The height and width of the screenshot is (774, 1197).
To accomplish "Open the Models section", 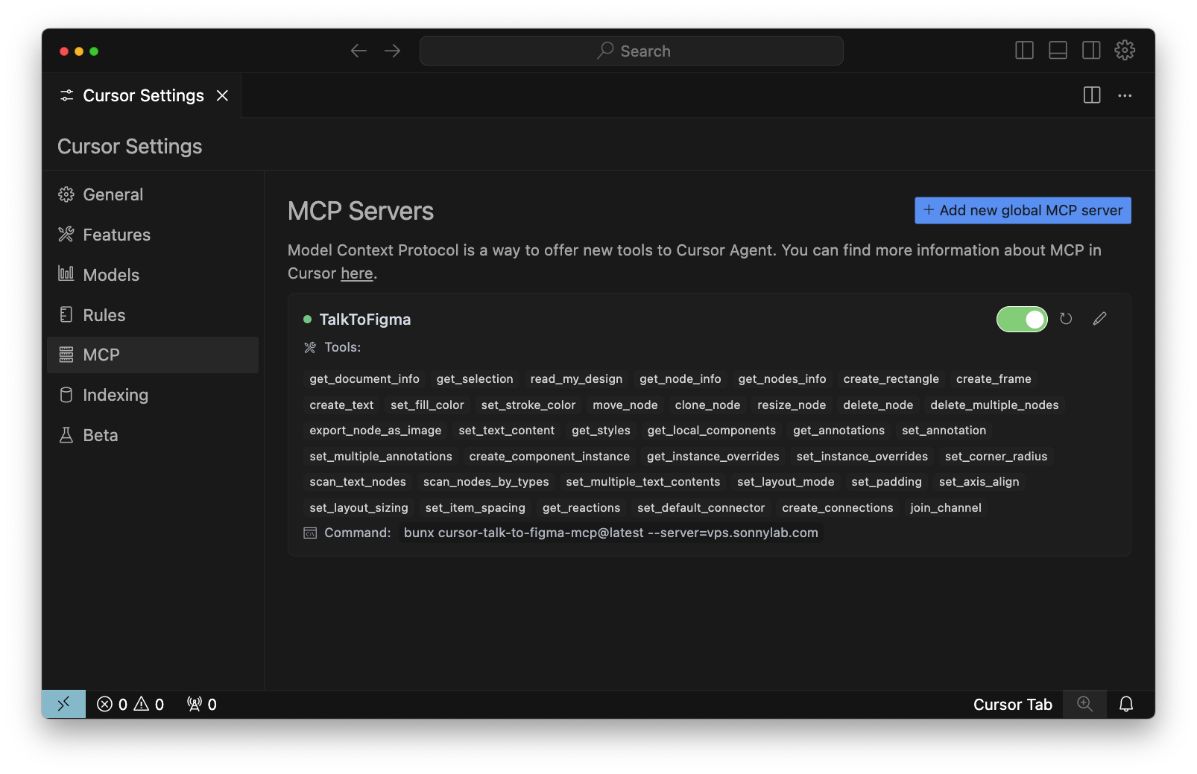I will [x=110, y=274].
